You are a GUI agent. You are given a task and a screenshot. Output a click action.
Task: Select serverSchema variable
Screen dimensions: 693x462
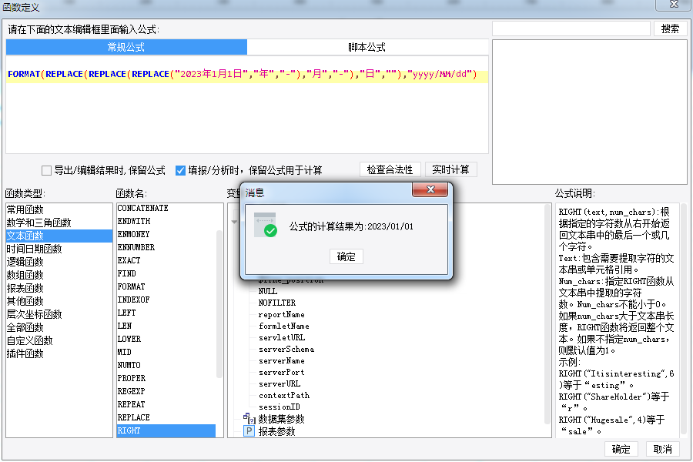(286, 350)
